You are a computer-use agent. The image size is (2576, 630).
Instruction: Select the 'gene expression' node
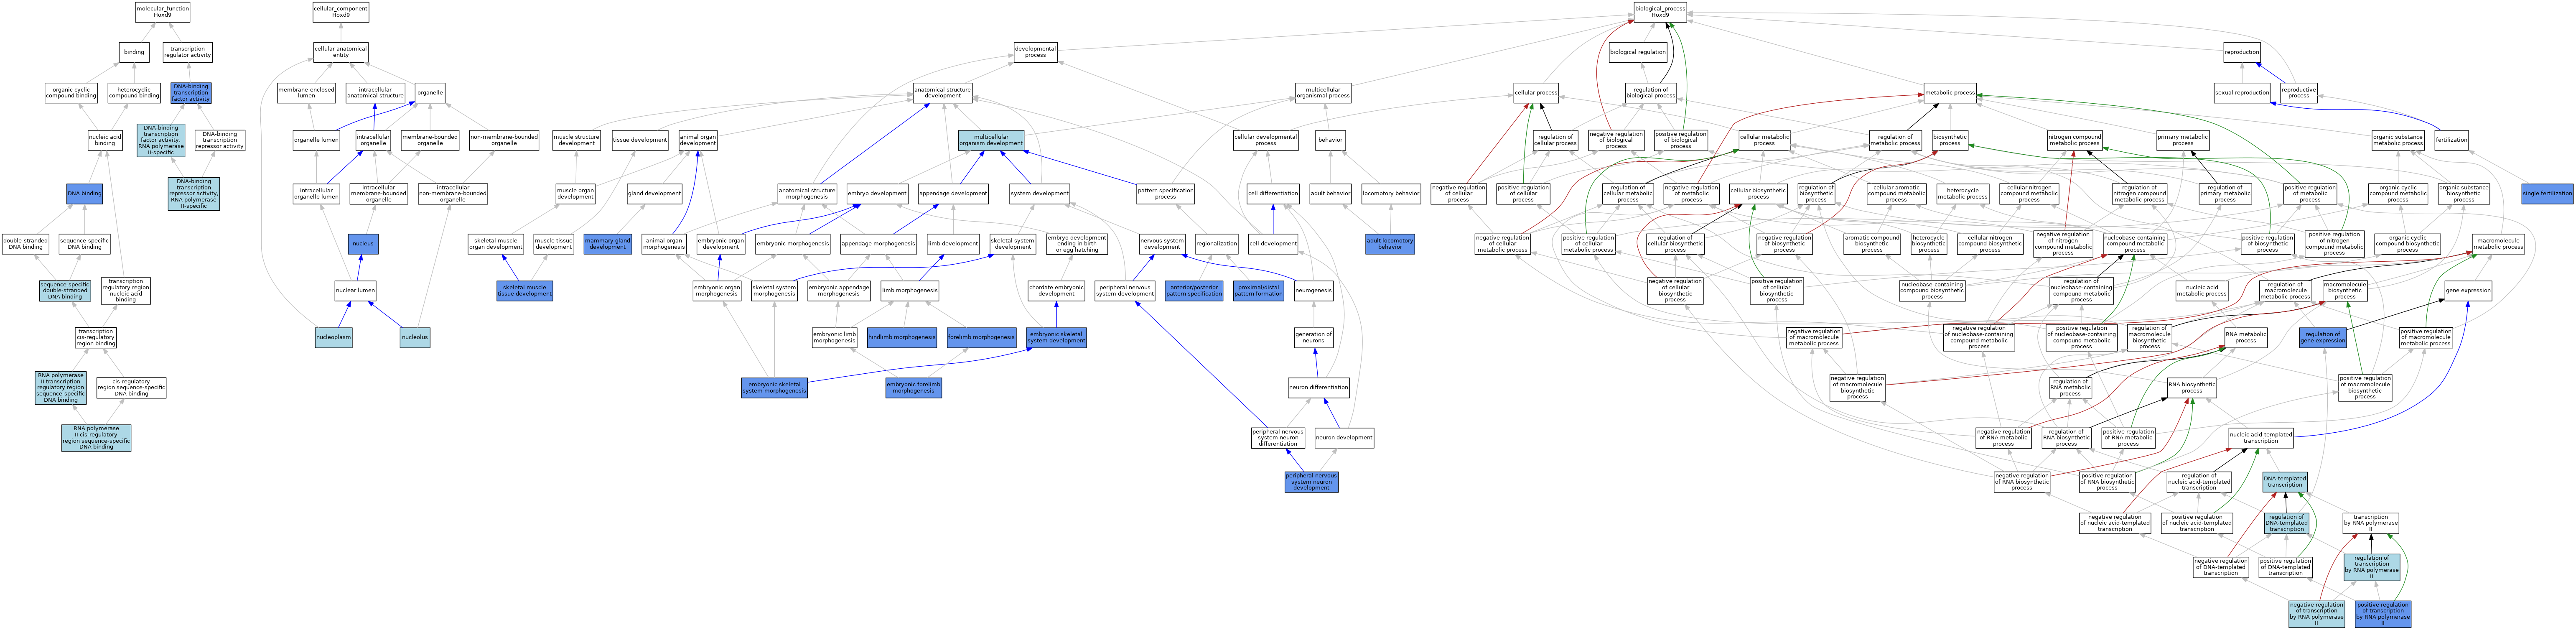pos(2468,291)
